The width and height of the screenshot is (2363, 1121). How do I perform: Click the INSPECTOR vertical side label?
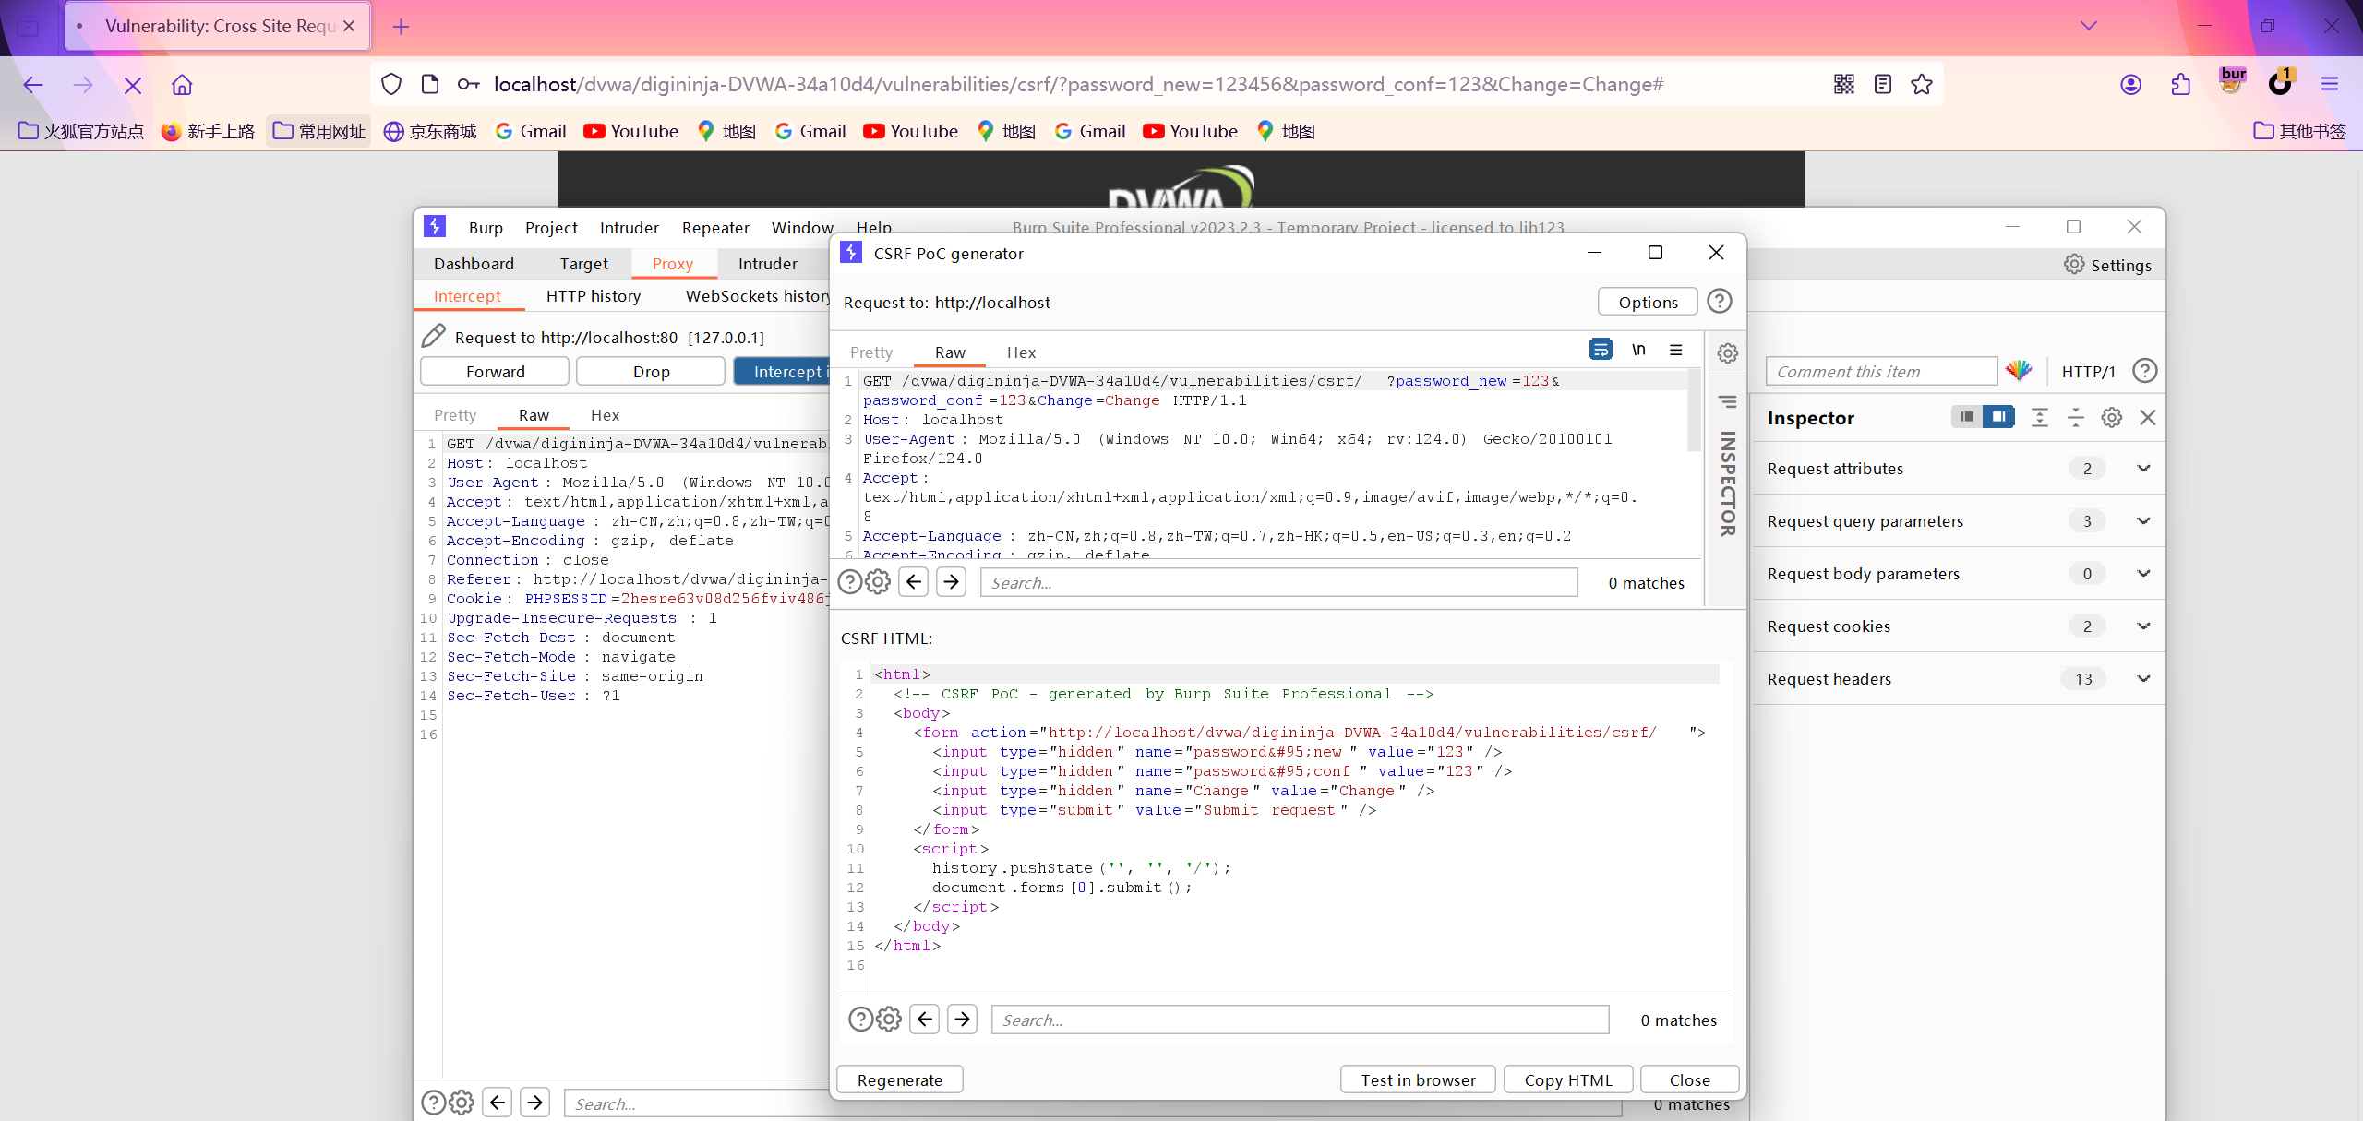[1727, 483]
